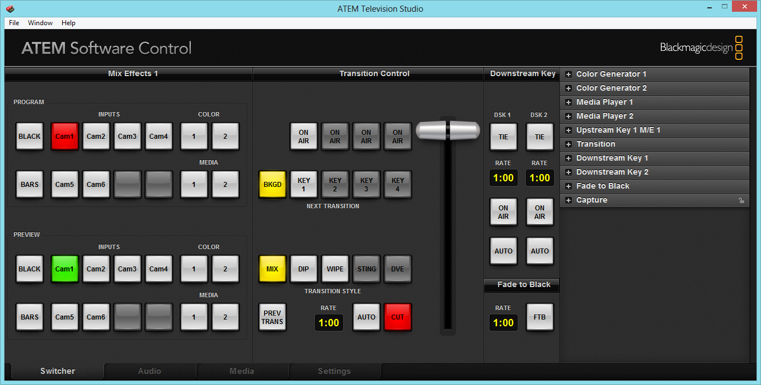Choose the DVE transition style

397,269
